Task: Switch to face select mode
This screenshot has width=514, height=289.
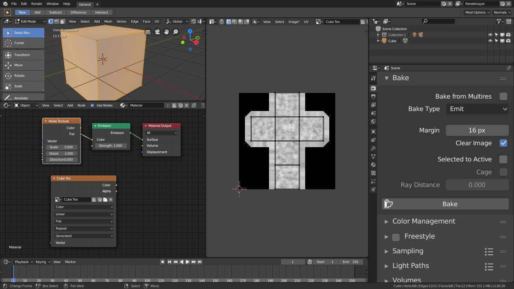Action: 62,21
